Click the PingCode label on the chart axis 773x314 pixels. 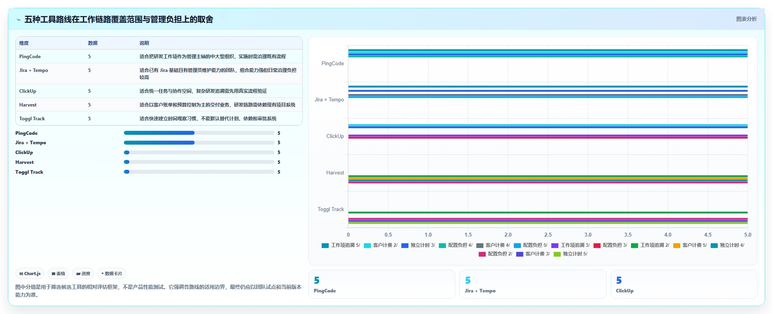tap(333, 63)
